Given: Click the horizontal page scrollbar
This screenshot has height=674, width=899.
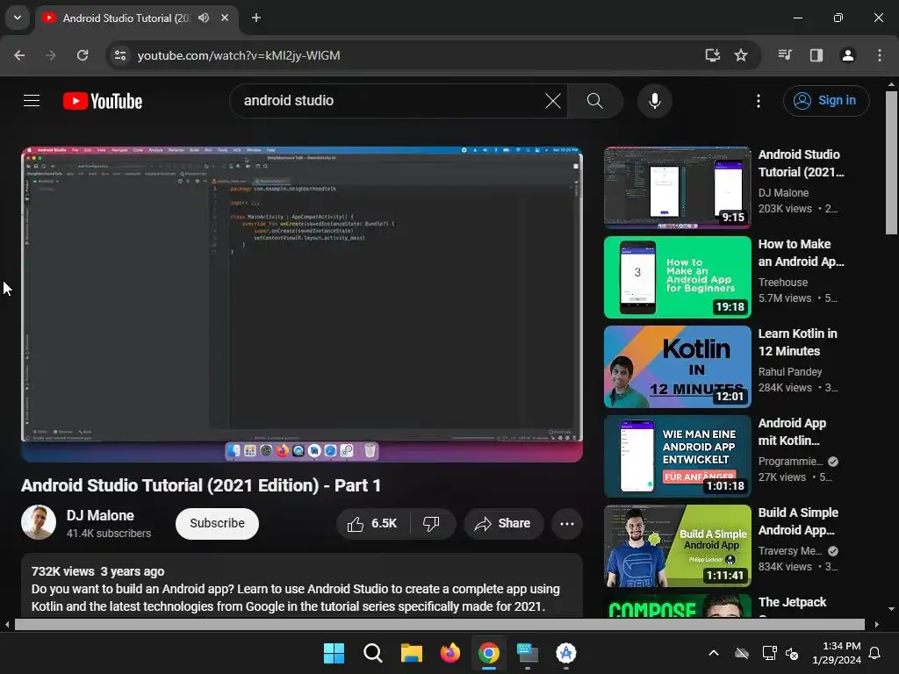Looking at the screenshot, I should point(439,624).
